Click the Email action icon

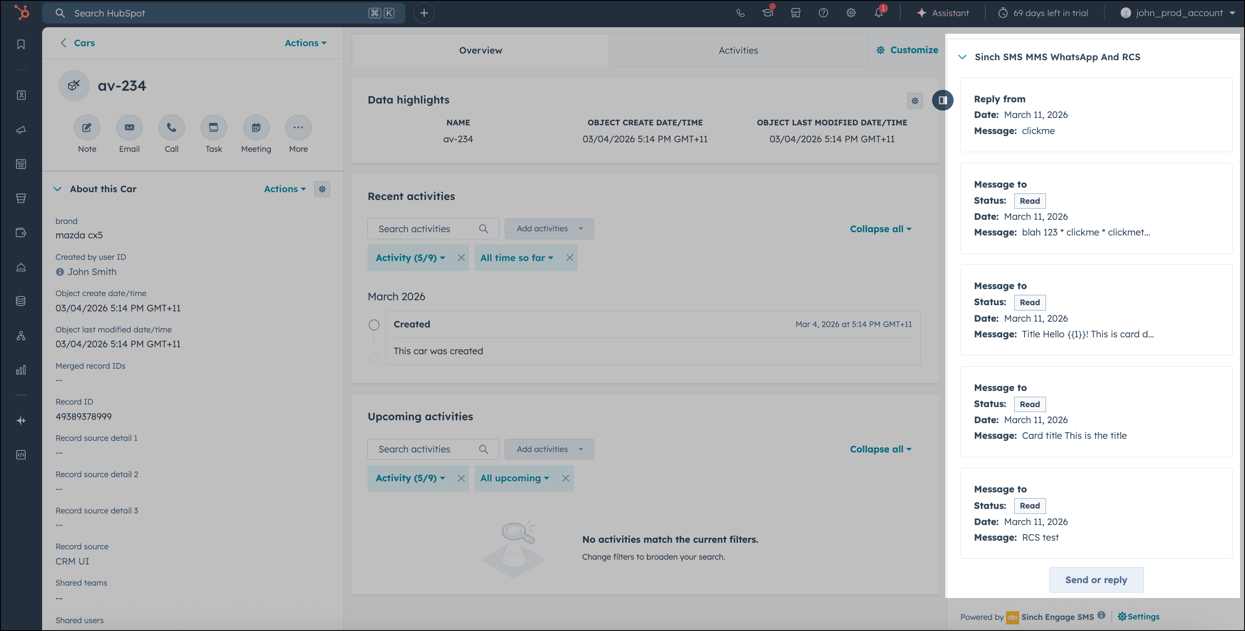[130, 127]
